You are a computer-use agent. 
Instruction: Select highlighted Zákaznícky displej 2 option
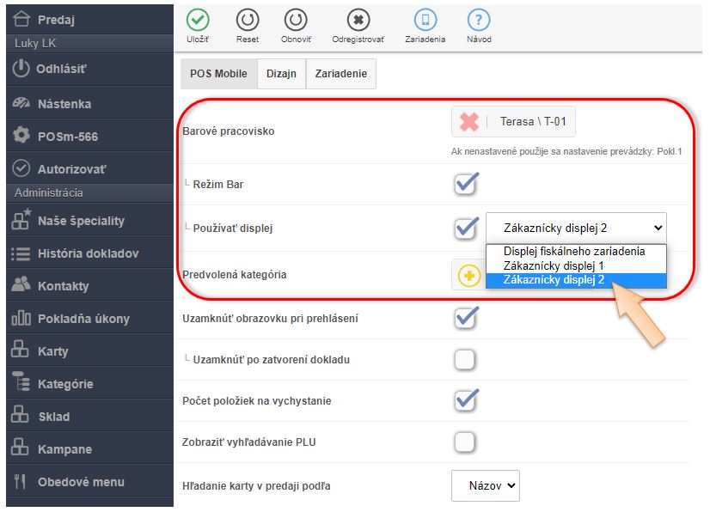click(576, 280)
